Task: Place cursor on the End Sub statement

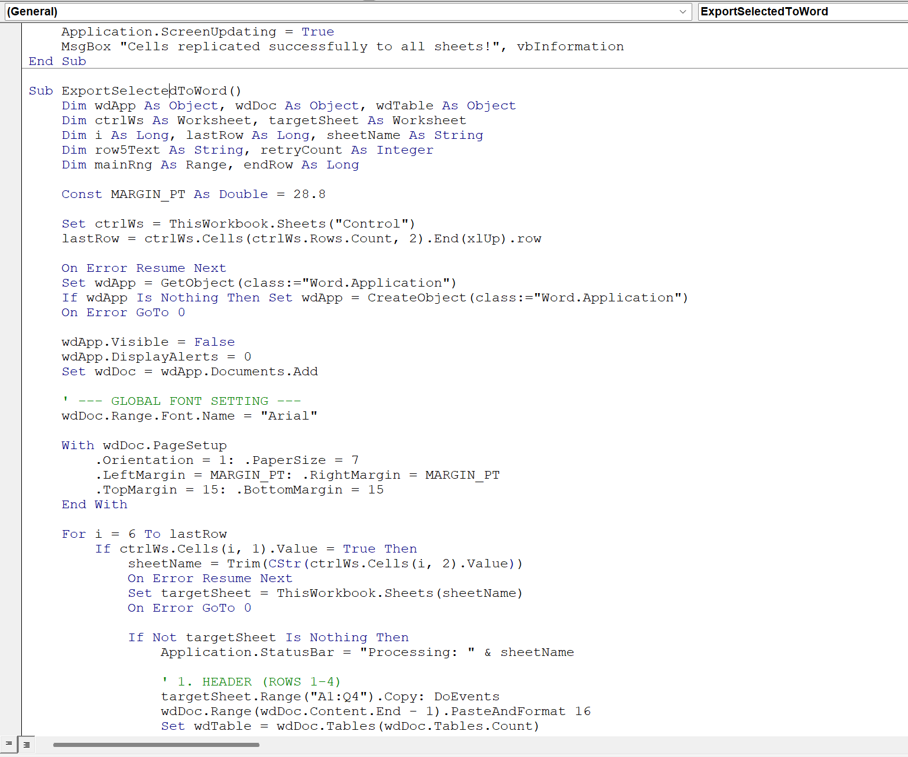Action: click(x=57, y=61)
